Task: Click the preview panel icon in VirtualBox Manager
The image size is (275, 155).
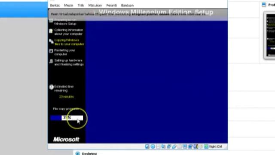Action: [264, 5]
